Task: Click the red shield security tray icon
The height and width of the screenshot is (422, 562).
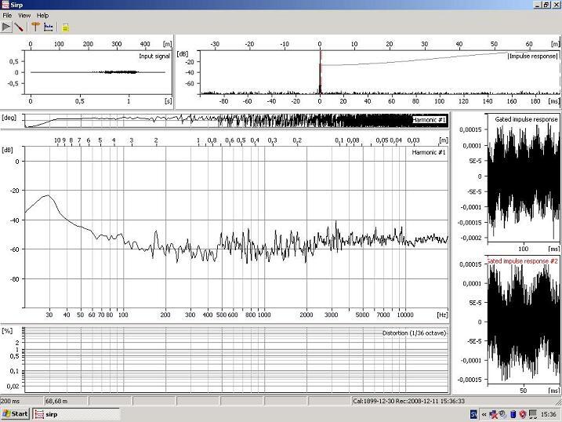Action: click(x=521, y=413)
